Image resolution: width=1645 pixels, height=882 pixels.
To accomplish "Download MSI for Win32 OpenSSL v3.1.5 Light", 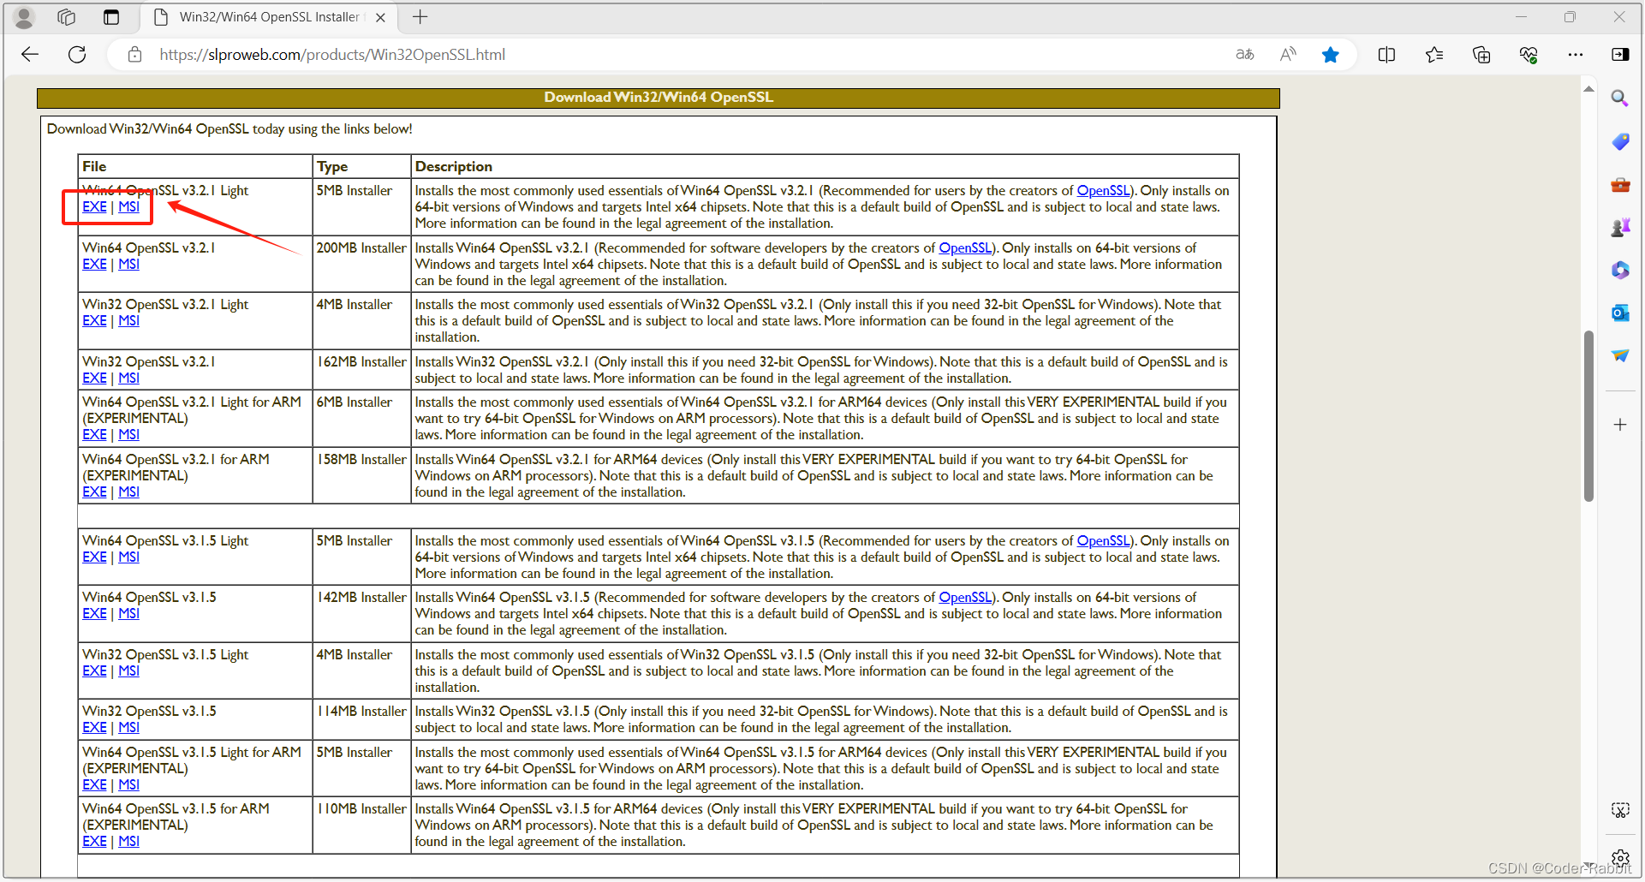I will (x=128, y=671).
